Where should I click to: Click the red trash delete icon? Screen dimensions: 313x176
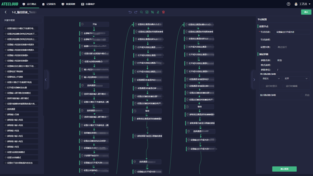tap(164, 12)
